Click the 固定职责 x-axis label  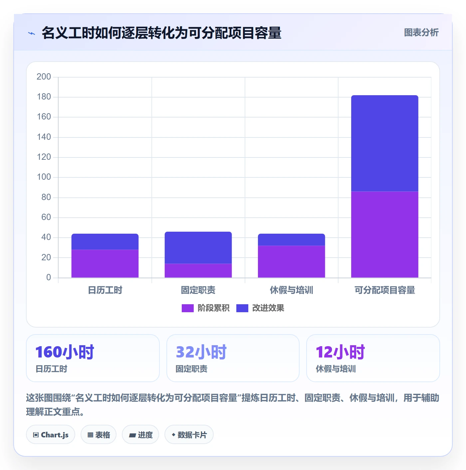click(198, 290)
